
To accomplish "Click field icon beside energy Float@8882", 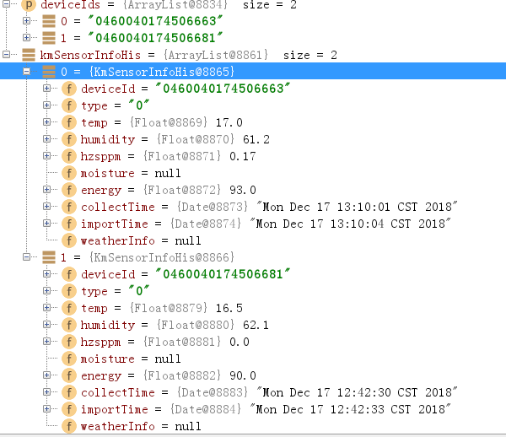I will [69, 375].
